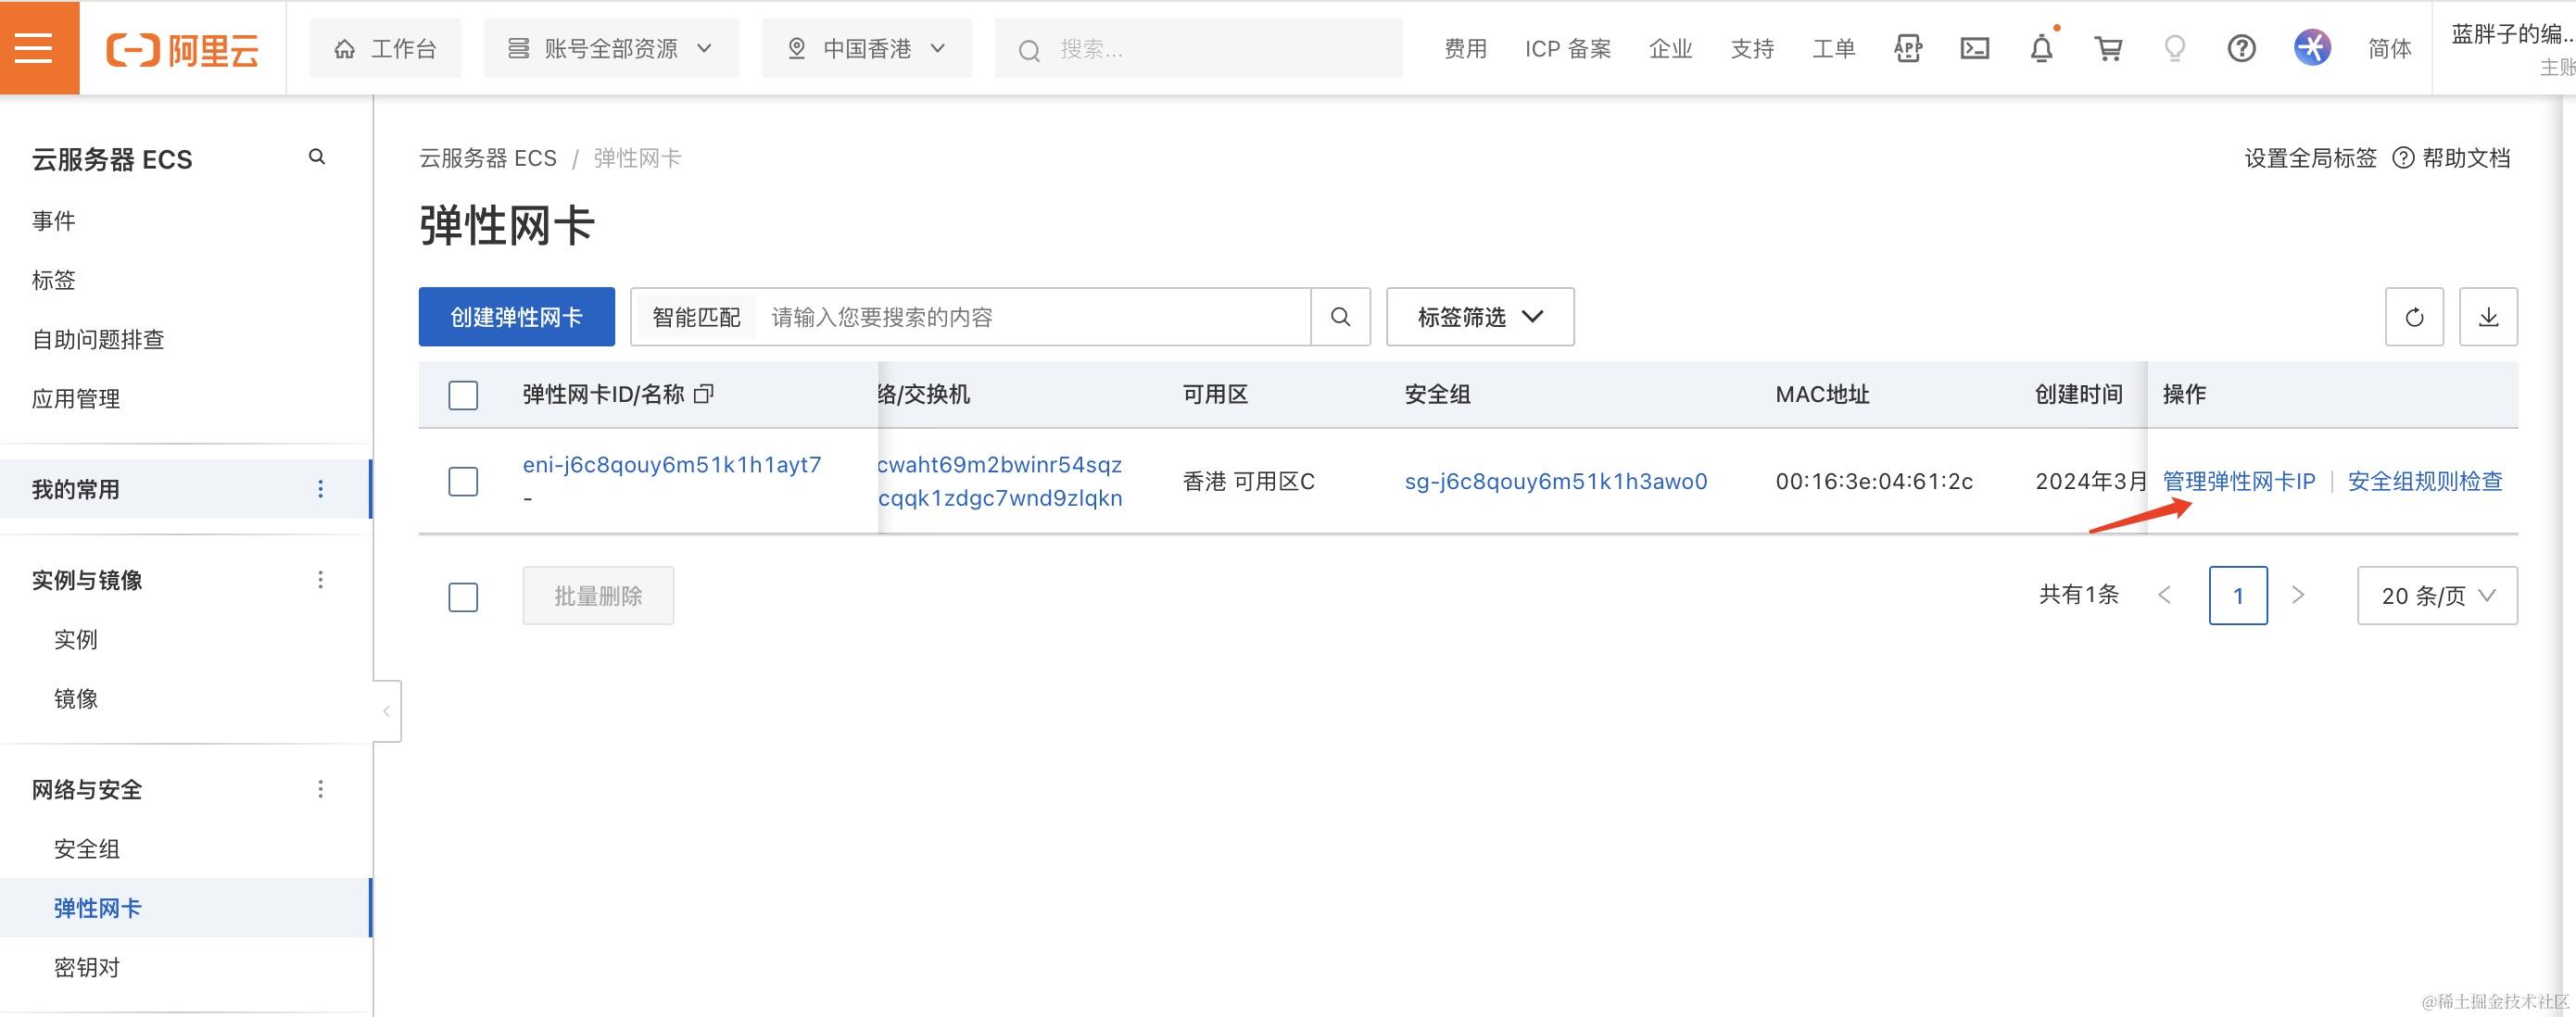Open the 标签筛选 filter dropdown
The width and height of the screenshot is (2576, 1017).
tap(1478, 317)
